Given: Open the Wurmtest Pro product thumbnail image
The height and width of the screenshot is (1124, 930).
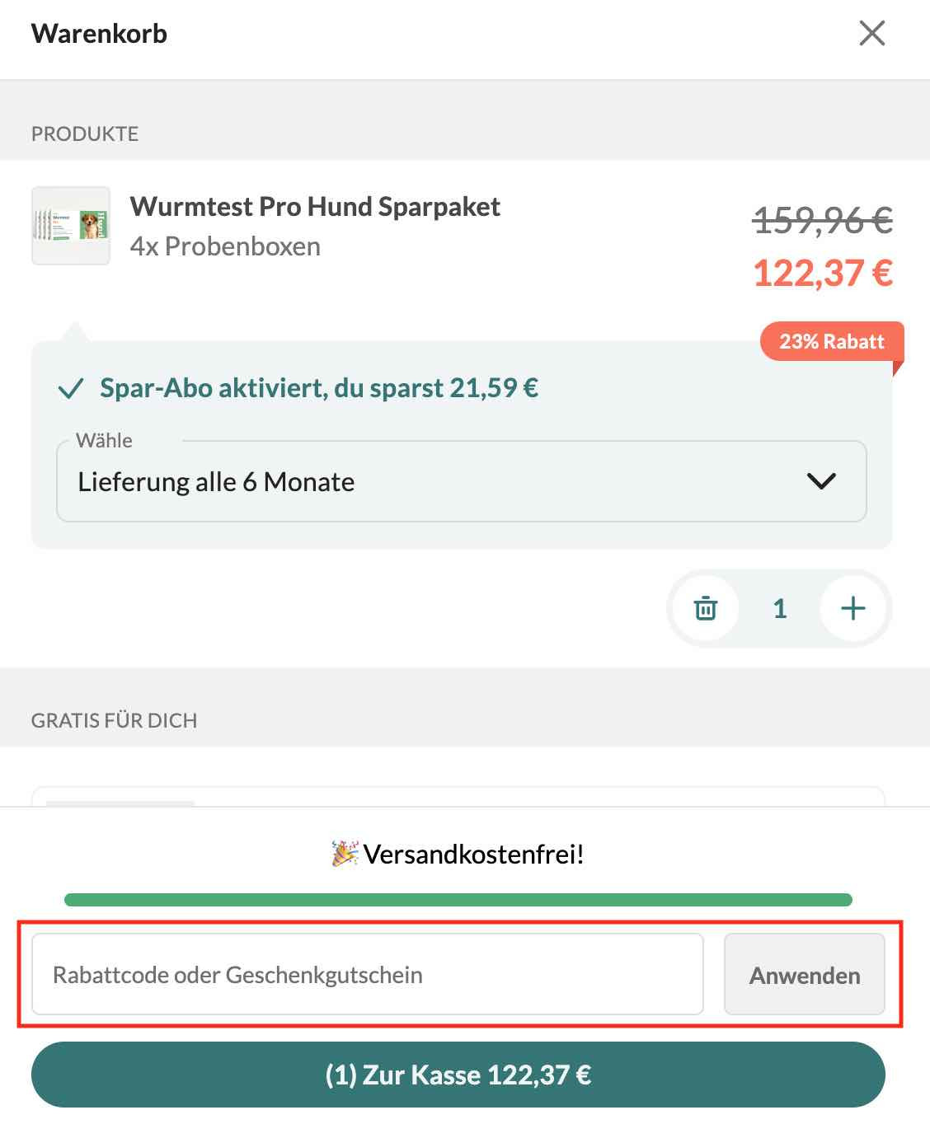Looking at the screenshot, I should (70, 226).
